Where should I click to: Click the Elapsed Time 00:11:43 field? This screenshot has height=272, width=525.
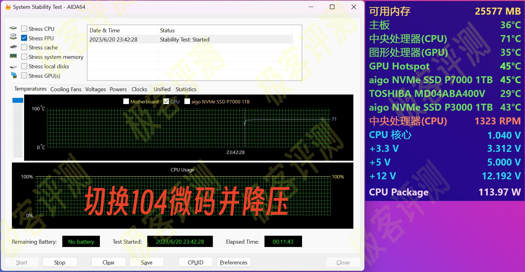tap(283, 242)
